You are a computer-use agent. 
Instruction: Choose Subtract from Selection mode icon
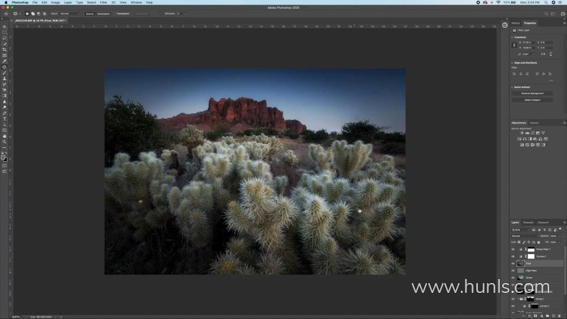[x=39, y=14]
